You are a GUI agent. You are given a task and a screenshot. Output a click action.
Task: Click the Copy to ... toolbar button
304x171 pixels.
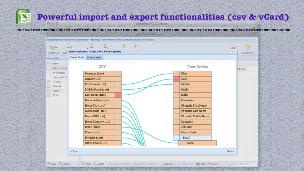coord(168,164)
